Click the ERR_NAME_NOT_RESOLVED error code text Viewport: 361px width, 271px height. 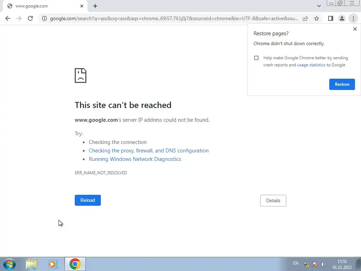[101, 173]
